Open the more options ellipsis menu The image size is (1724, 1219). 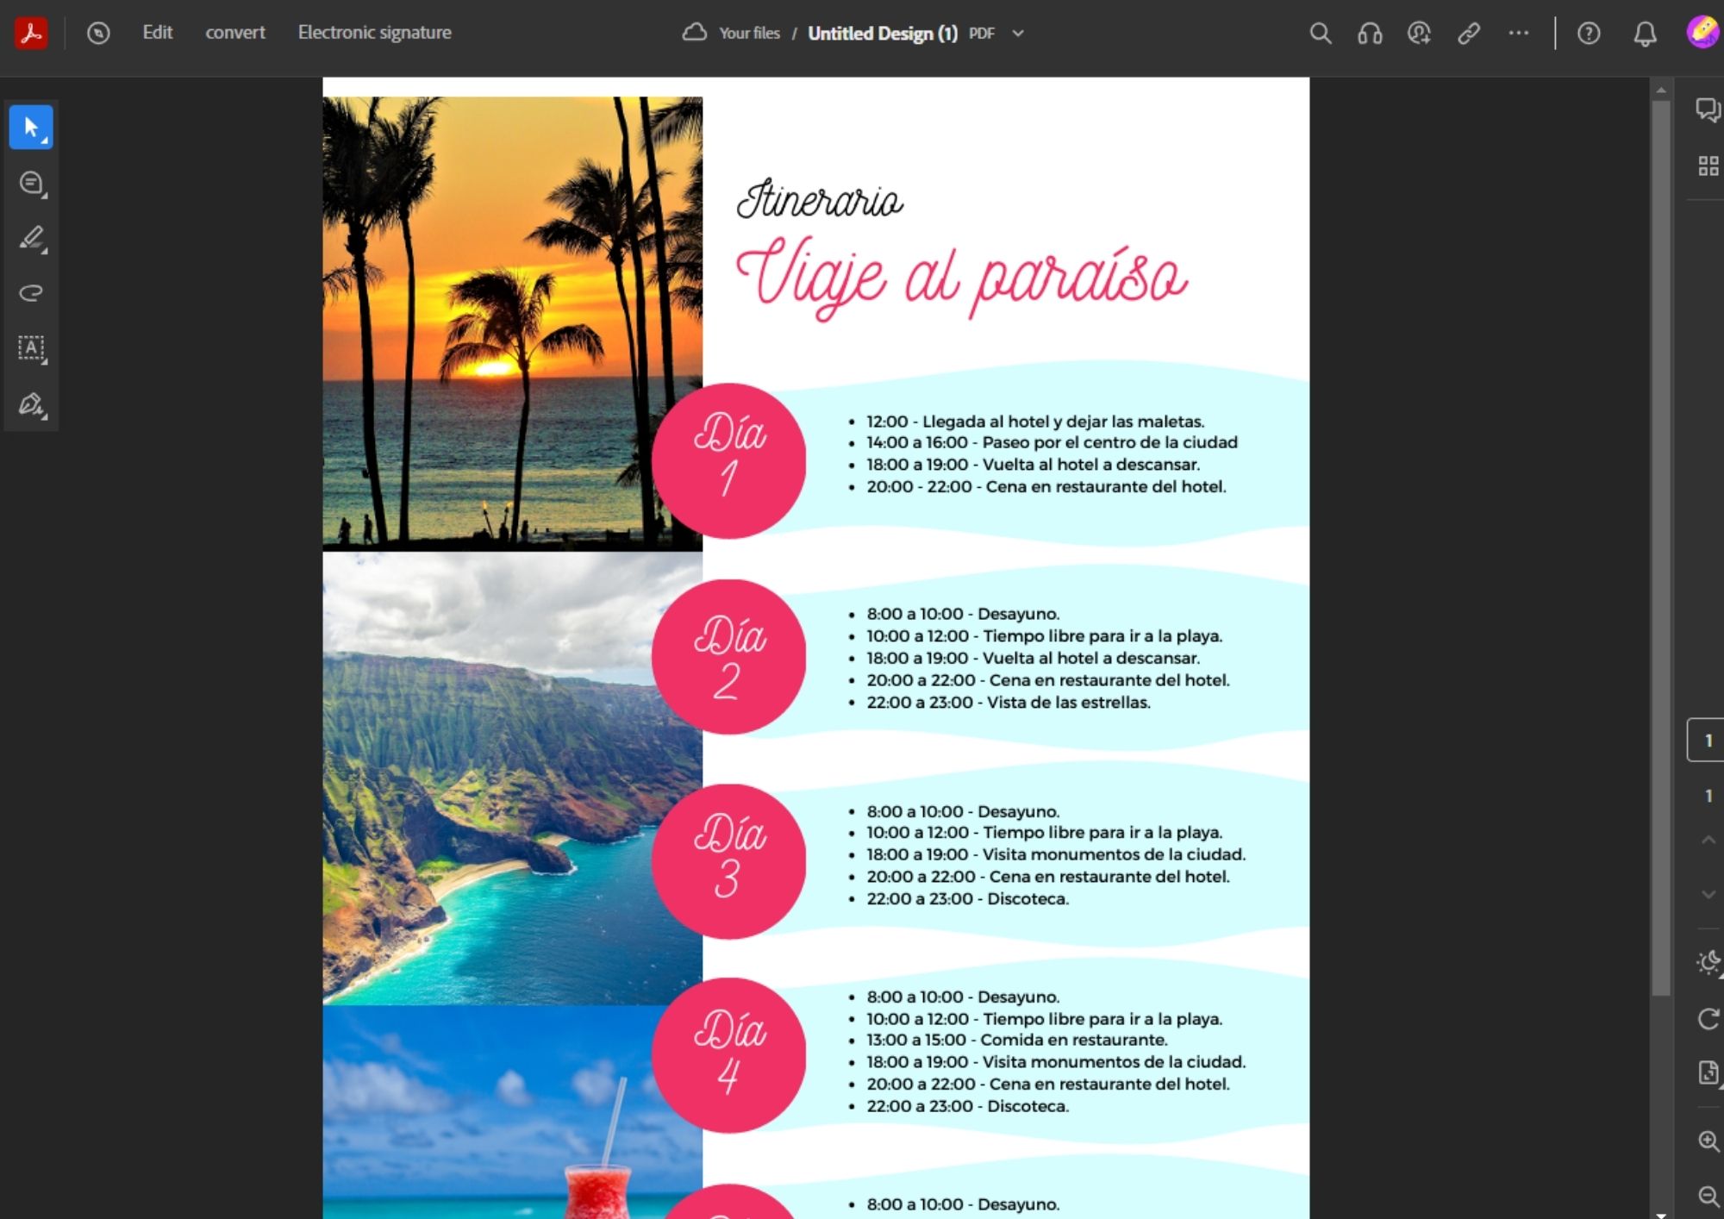(1519, 33)
